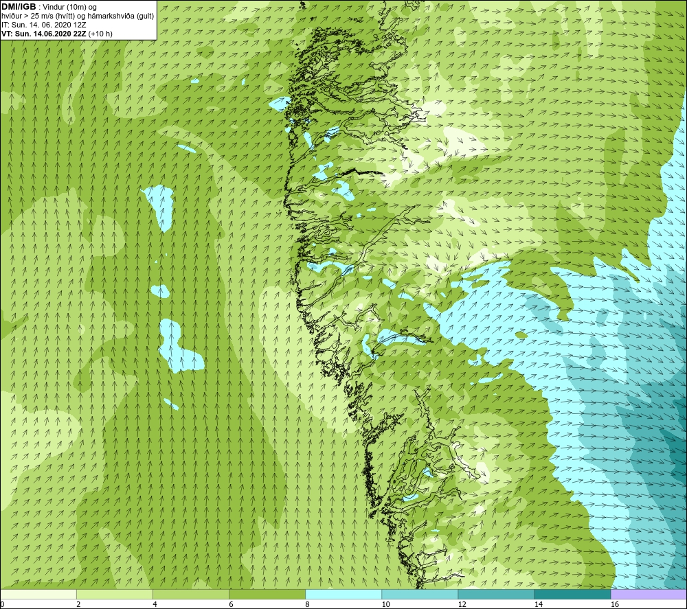Select the 2–4 m/s light green swatch

[114, 594]
